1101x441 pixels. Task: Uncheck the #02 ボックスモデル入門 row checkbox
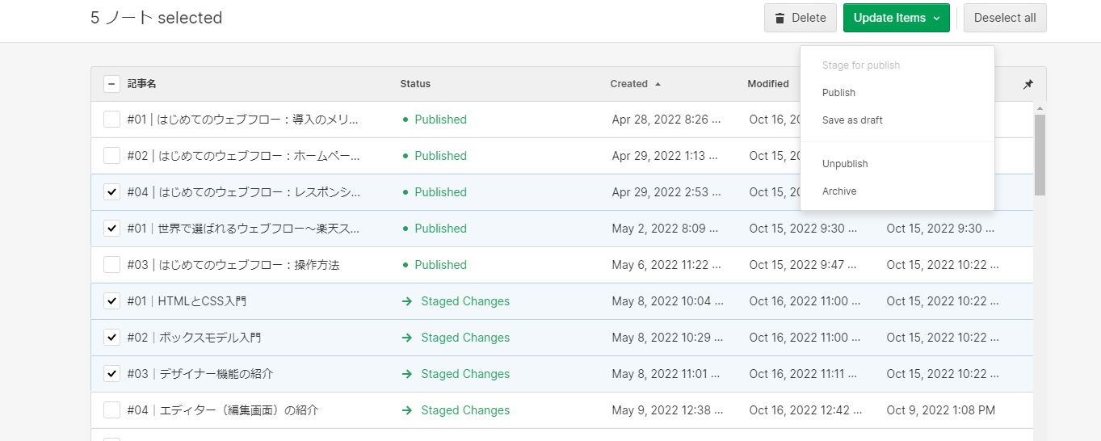point(112,338)
